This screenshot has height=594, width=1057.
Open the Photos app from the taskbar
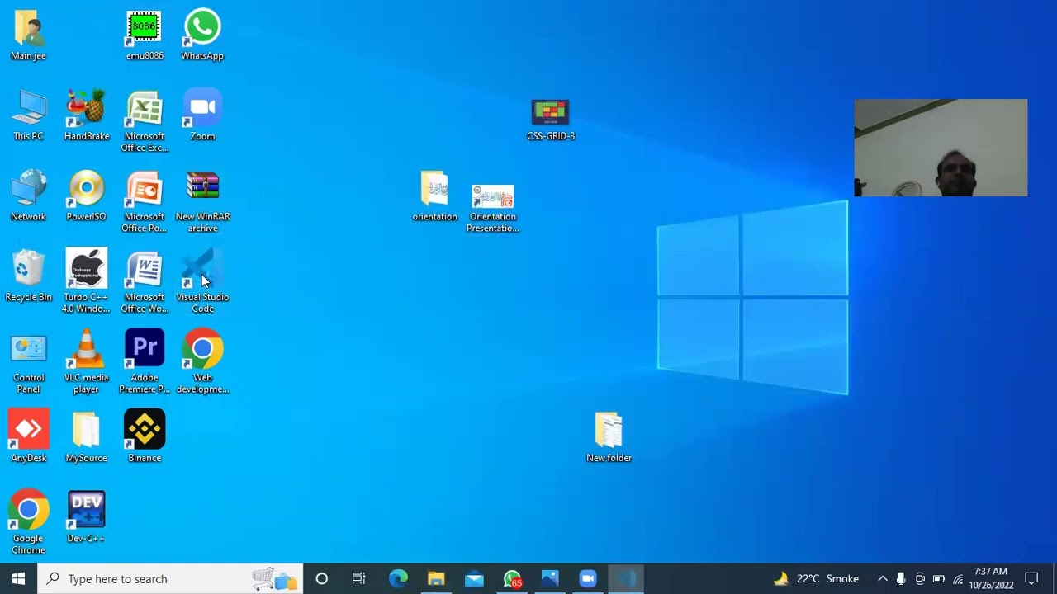point(550,578)
